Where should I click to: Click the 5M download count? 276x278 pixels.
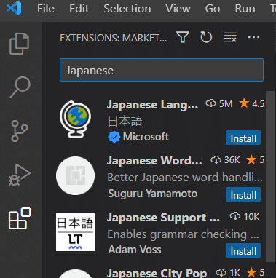(x=219, y=104)
